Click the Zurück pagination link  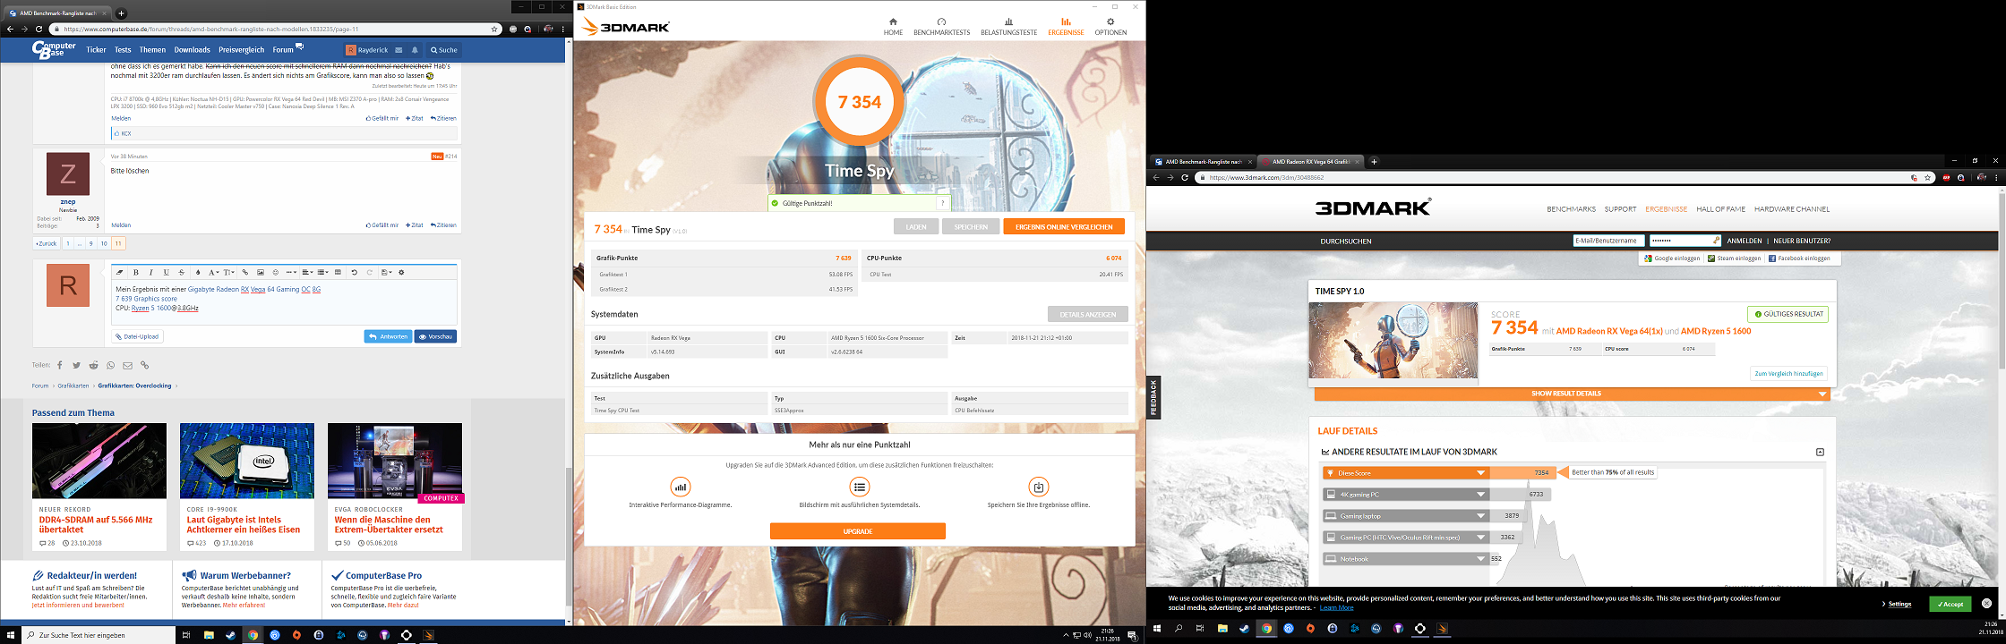click(x=46, y=243)
